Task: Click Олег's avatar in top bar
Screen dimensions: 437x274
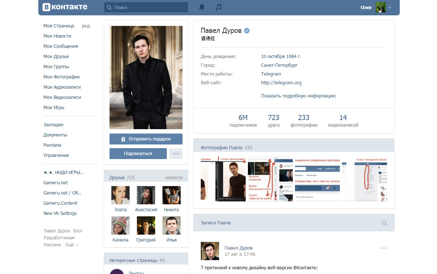Action: coord(380,7)
